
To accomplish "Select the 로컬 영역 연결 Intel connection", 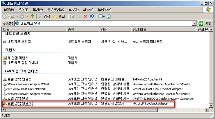I will [x=18, y=98].
